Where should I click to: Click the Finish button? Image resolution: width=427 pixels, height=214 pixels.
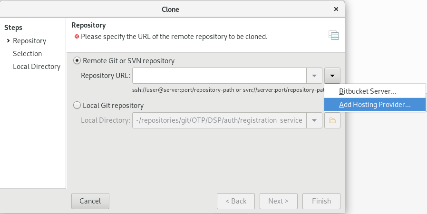[321, 201]
